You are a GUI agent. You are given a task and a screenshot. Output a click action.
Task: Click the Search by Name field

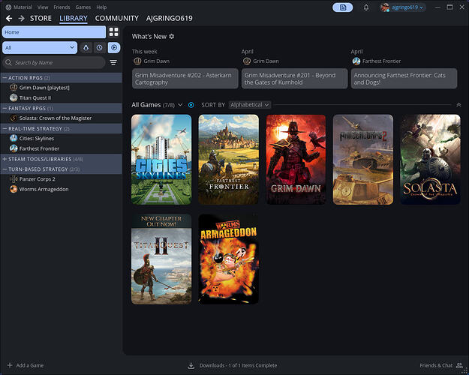coord(54,62)
